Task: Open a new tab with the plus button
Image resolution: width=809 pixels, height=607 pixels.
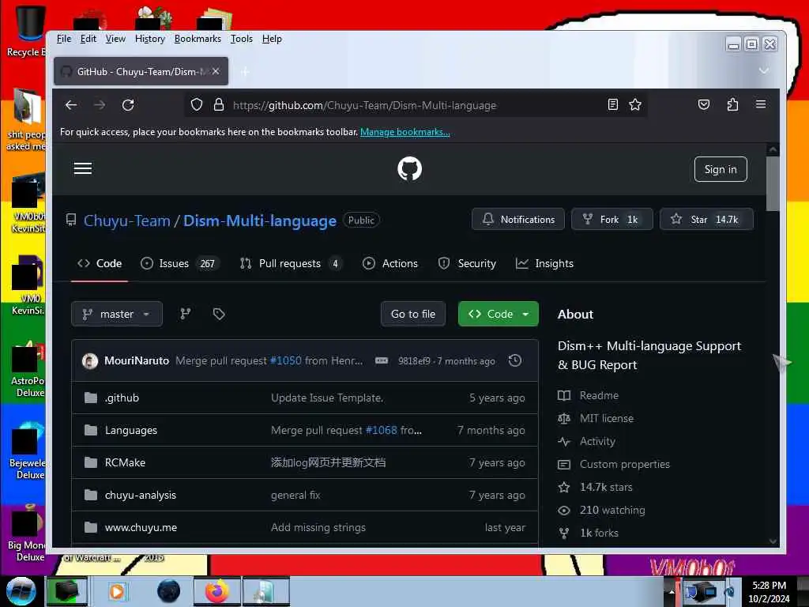Action: [x=245, y=72]
